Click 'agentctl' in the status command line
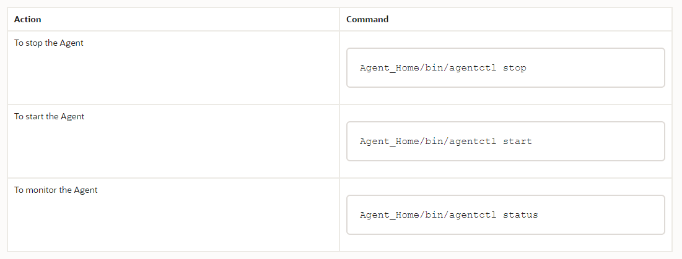Image resolution: width=682 pixels, height=259 pixels. tap(473, 214)
